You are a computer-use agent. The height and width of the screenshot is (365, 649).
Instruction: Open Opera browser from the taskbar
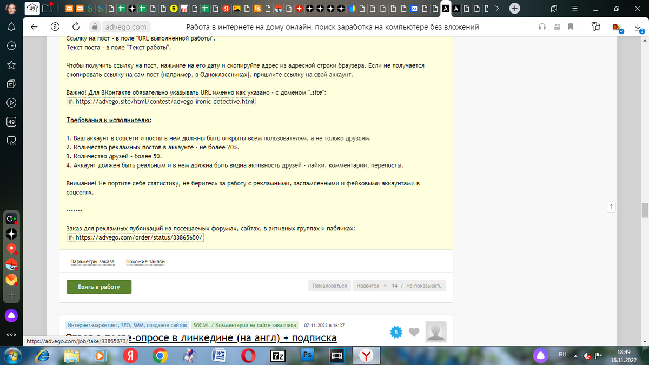coord(248,355)
